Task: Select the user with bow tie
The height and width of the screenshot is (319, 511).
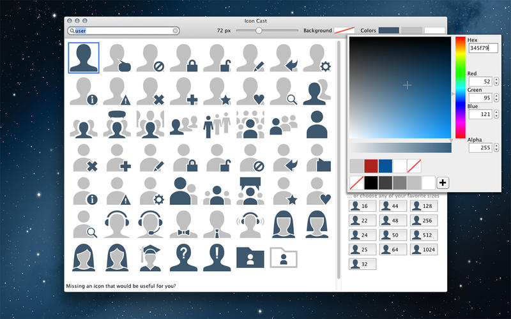Action: (184, 225)
